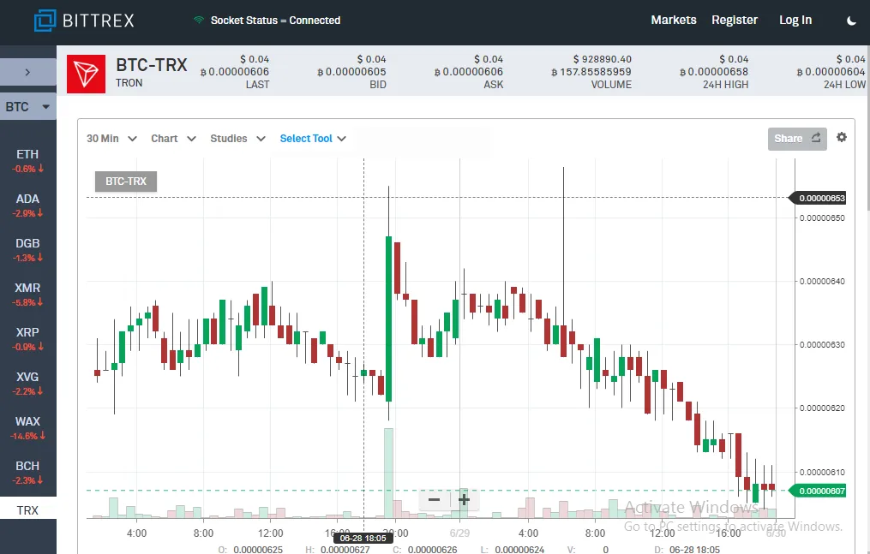Open the Chart type dropdown

point(173,139)
